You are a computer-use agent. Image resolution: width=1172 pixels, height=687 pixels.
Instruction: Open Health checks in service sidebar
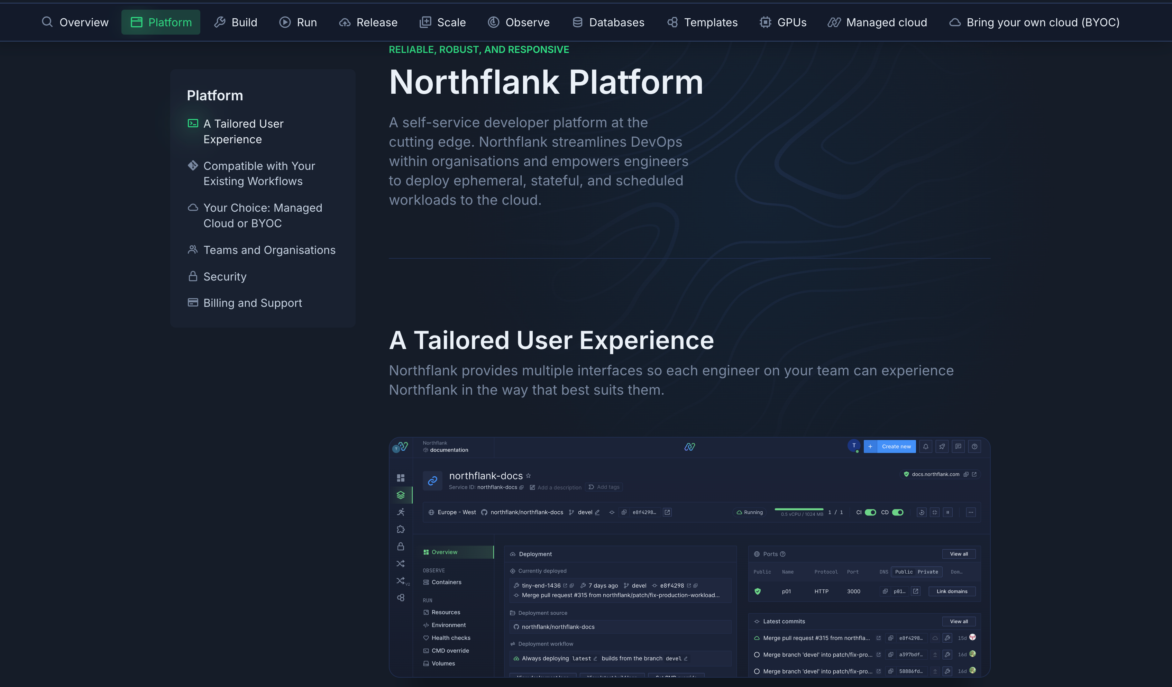[447, 638]
